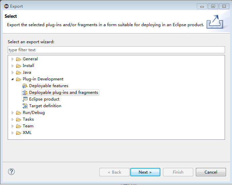Select the Run/Debug tree label
This screenshot has height=185, width=232.
33,113
